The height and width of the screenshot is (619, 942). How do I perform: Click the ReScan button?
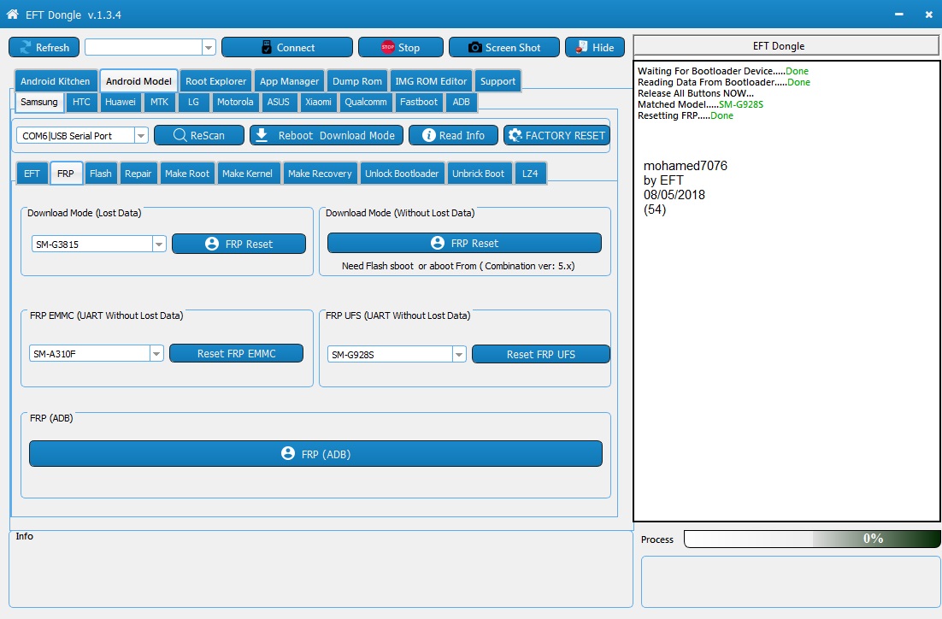199,135
